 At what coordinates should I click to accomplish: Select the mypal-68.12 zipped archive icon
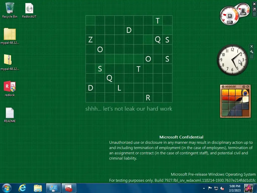[10, 62]
